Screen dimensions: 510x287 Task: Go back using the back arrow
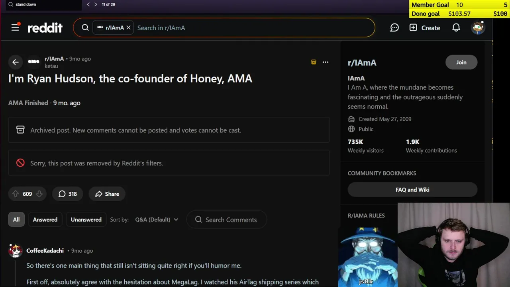pos(15,62)
